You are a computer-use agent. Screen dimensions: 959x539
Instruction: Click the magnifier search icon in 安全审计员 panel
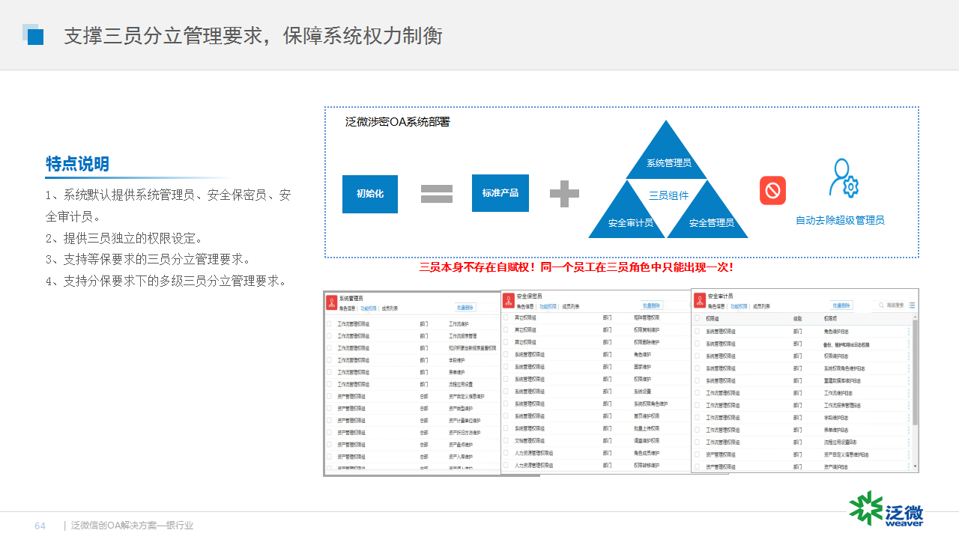[882, 305]
